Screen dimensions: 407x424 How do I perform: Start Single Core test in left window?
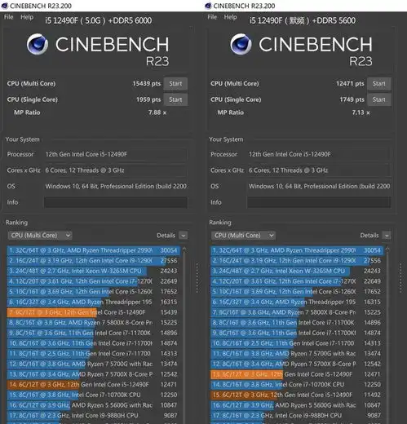(x=175, y=99)
